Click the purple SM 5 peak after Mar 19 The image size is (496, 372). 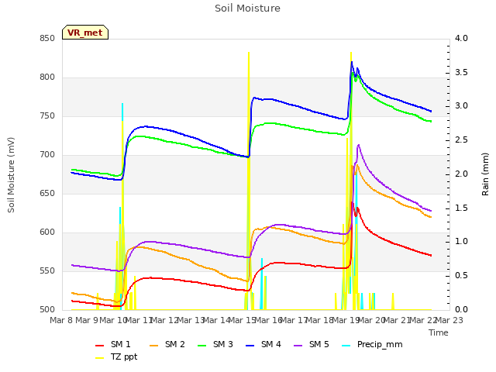pyautogui.click(x=358, y=146)
